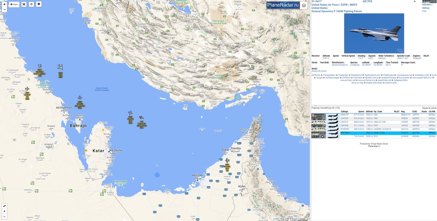Click the USAF star flag in last row

click(x=319, y=137)
